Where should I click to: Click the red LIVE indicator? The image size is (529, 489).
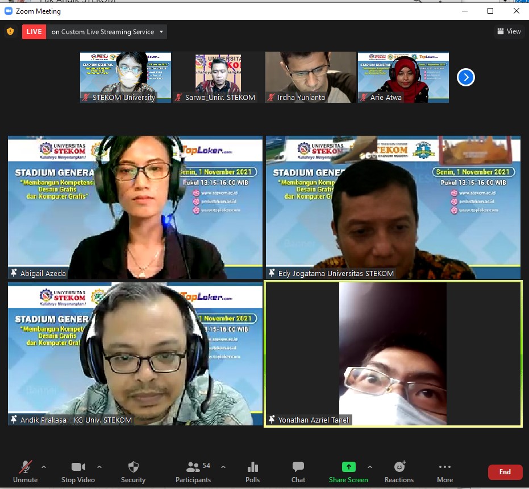tap(34, 32)
